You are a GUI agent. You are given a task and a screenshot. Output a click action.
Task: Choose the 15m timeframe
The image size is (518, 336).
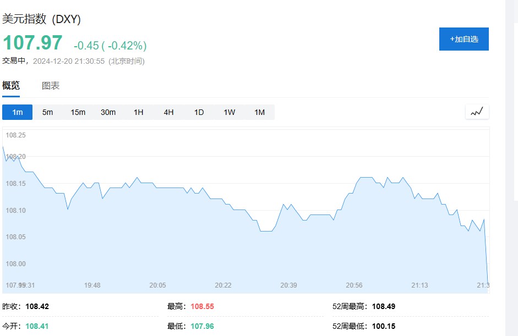78,112
